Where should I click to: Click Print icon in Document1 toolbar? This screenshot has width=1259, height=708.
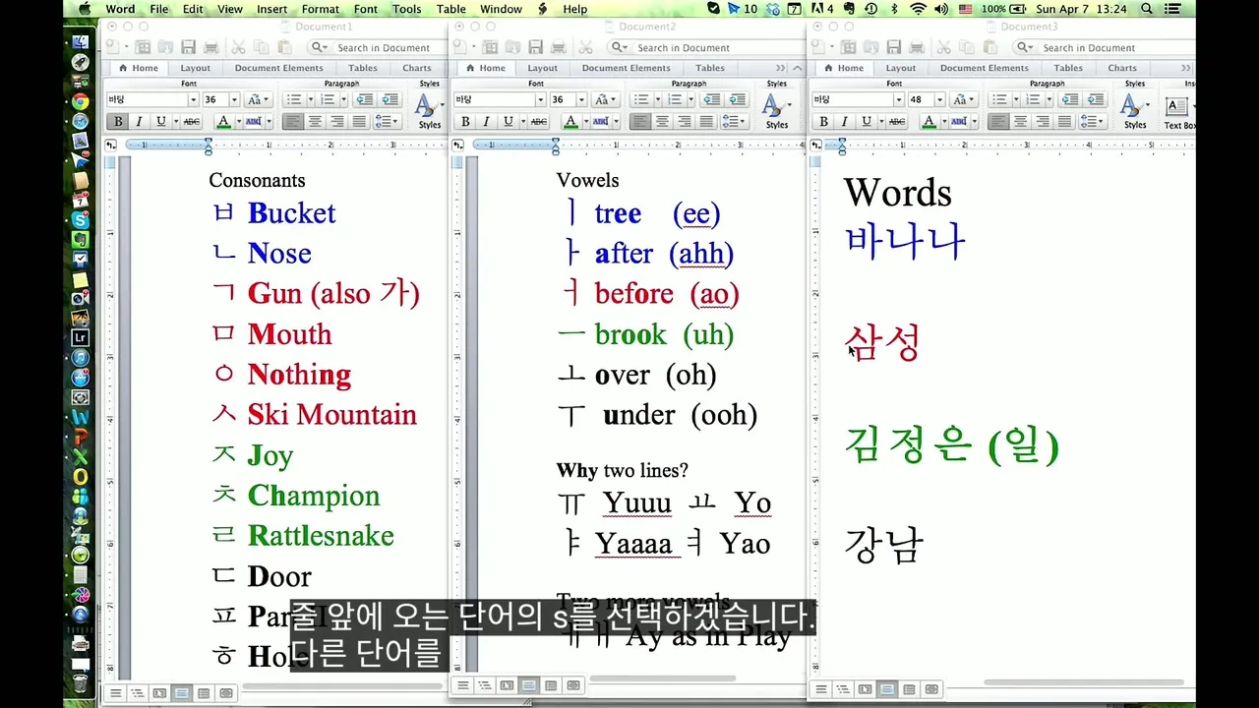click(x=210, y=47)
